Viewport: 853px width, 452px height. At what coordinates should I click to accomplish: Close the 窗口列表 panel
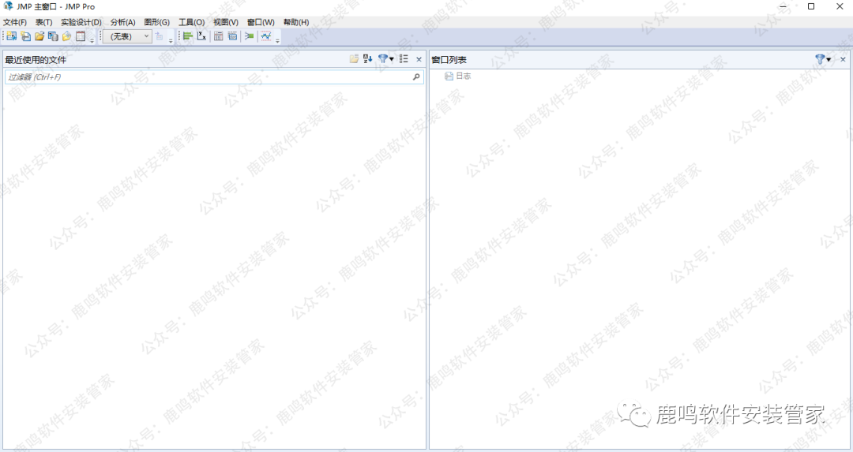tap(843, 60)
